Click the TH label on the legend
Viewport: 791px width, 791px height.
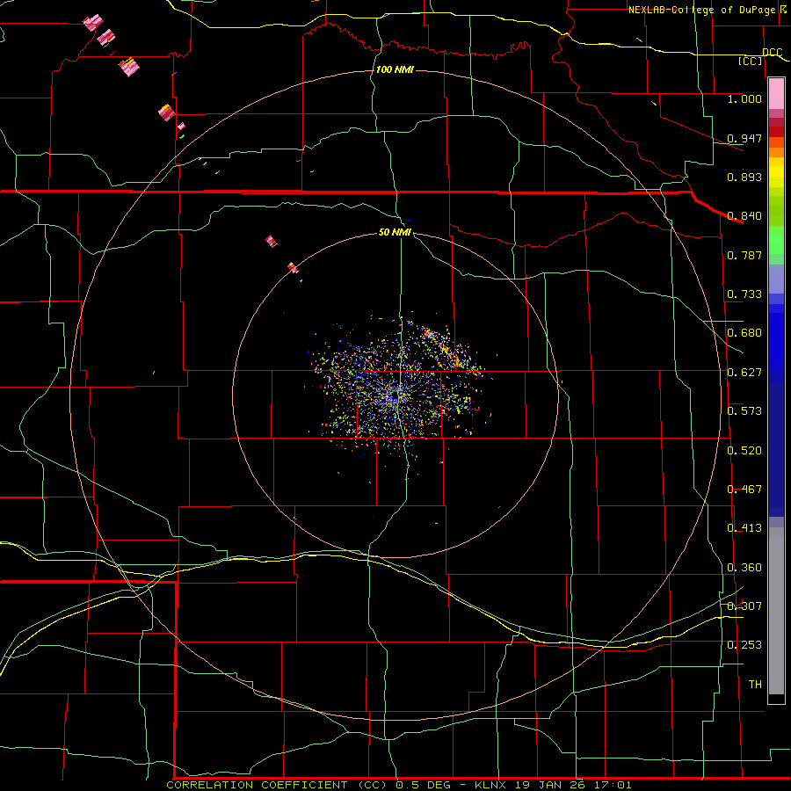point(755,685)
